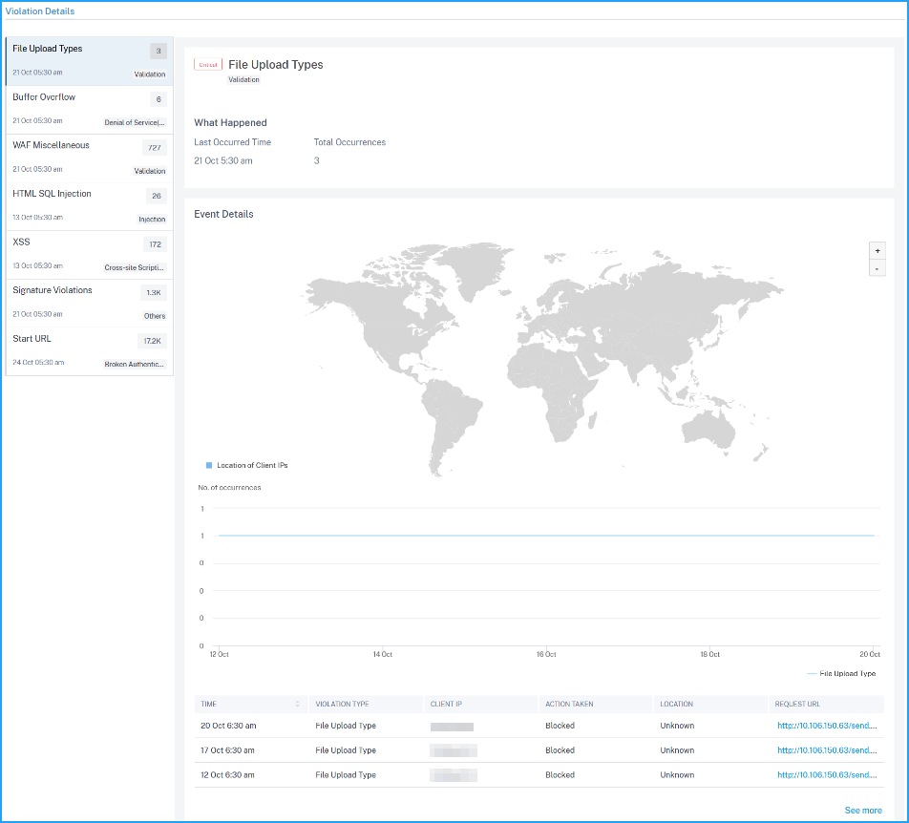Click See more link below table
This screenshot has height=823, width=909.
pos(862,811)
